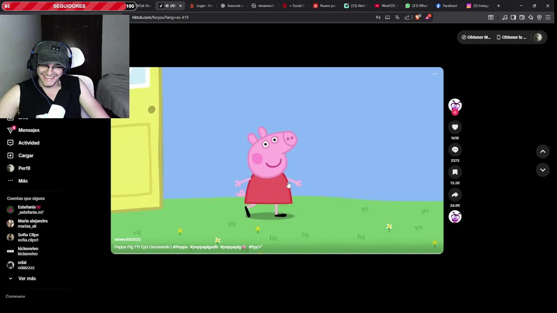Open mvworld2025 creator avatar beside the video
The width and height of the screenshot is (557, 313).
pos(455,105)
